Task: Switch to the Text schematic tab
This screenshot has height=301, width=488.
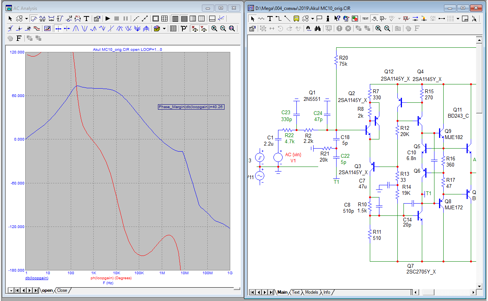Action: pyautogui.click(x=296, y=292)
